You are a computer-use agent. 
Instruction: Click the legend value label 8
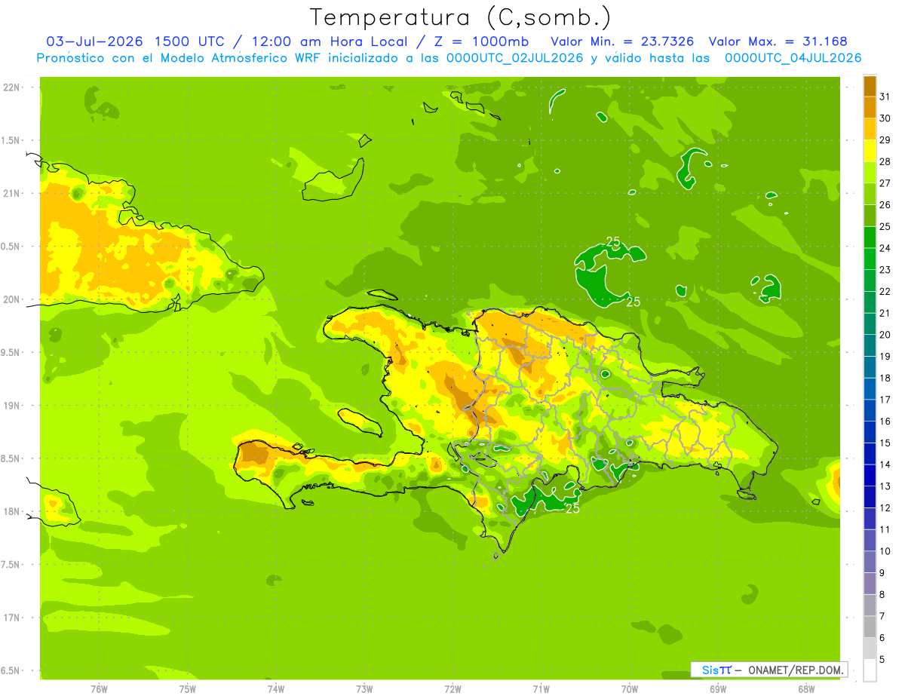[882, 595]
